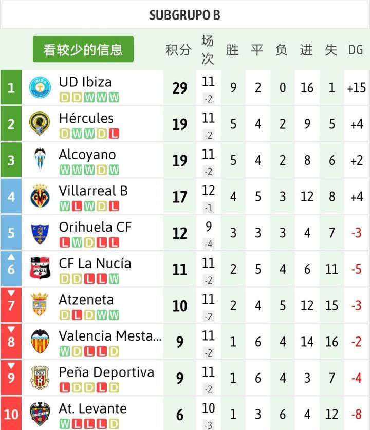
Task: Select the 29 points cell for UD Ibiza
Action: coord(180,88)
